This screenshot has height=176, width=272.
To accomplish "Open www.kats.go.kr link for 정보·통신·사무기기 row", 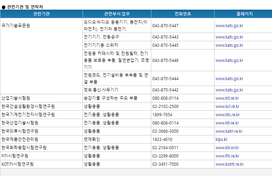I will [x=229, y=90].
